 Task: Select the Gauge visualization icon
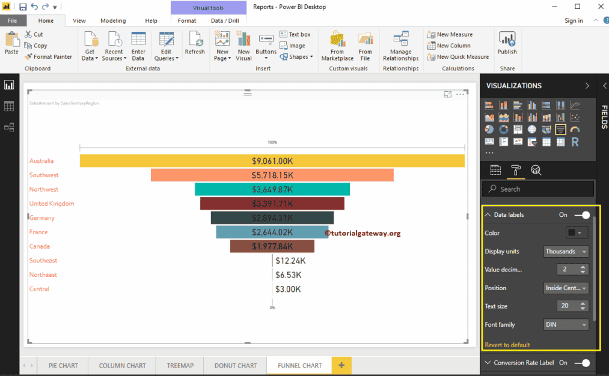point(575,129)
